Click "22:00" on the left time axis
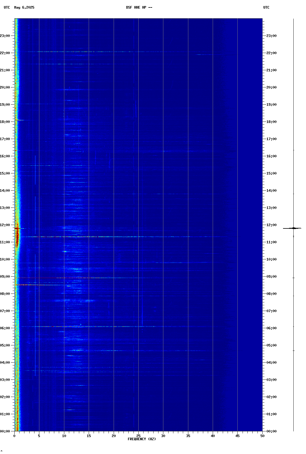The height and width of the screenshot is (454, 306). [5, 53]
